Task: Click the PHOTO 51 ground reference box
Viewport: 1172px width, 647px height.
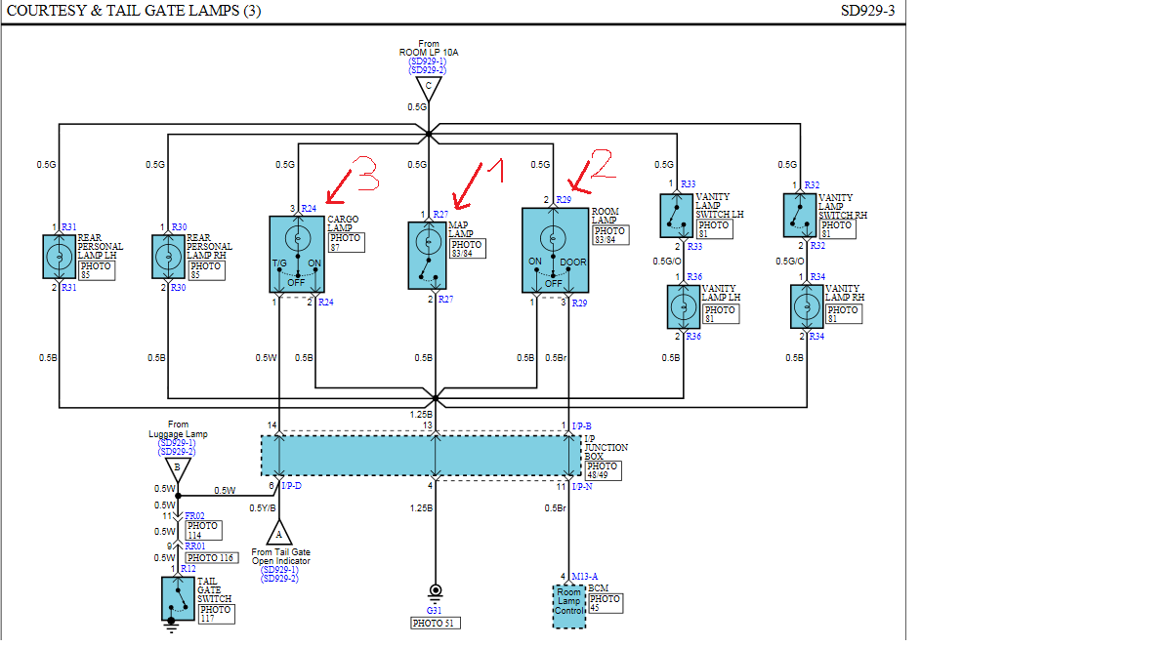Action: point(435,623)
